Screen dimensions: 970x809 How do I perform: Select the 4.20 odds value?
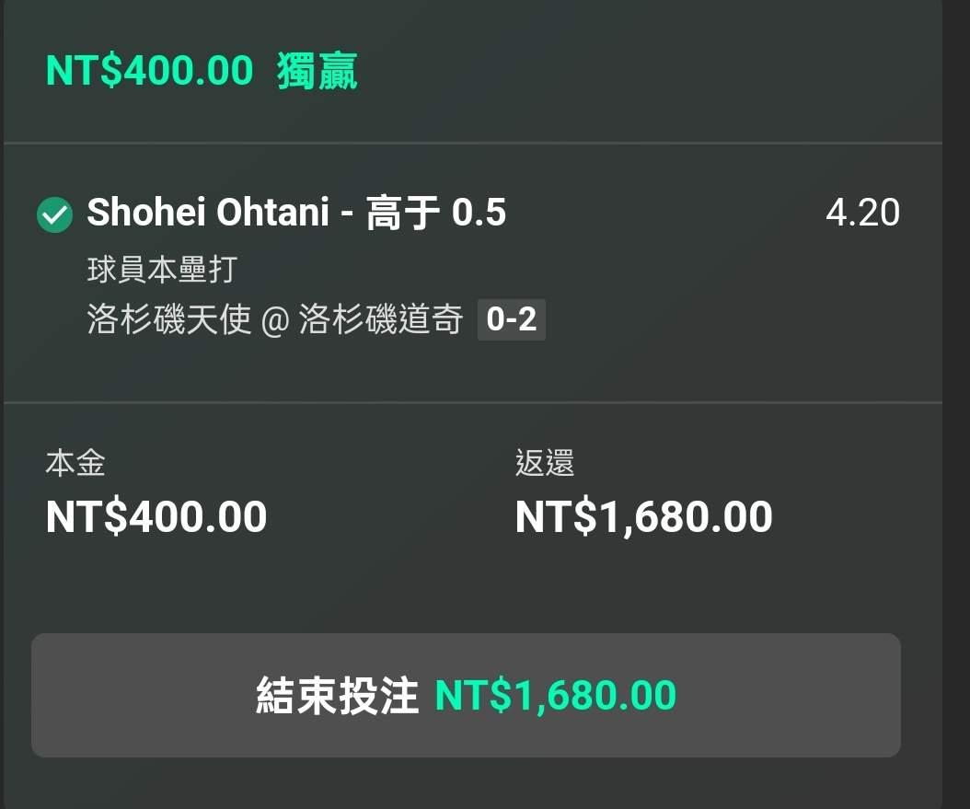point(862,213)
